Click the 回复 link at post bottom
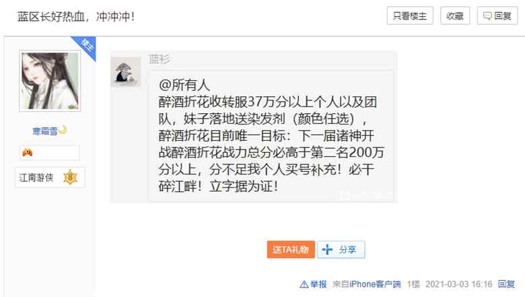Viewport: 525px width, 297px height. point(506,284)
